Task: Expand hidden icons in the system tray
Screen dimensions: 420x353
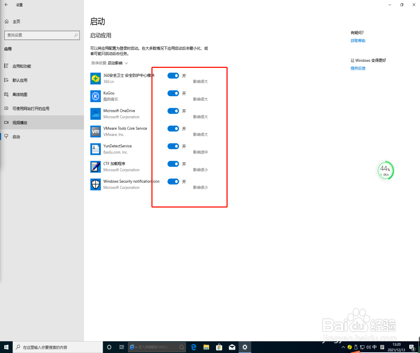Action: 343,347
